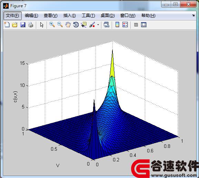
Task: Select the Edit Plot arrow tool
Action: [x=42, y=25]
